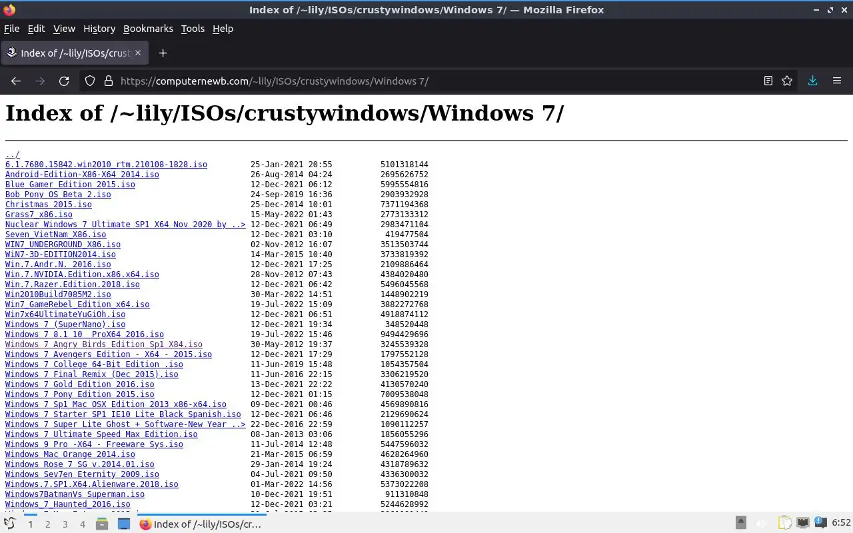This screenshot has width=853, height=533.
Task: Open the file manager taskbar icon
Action: tap(102, 524)
